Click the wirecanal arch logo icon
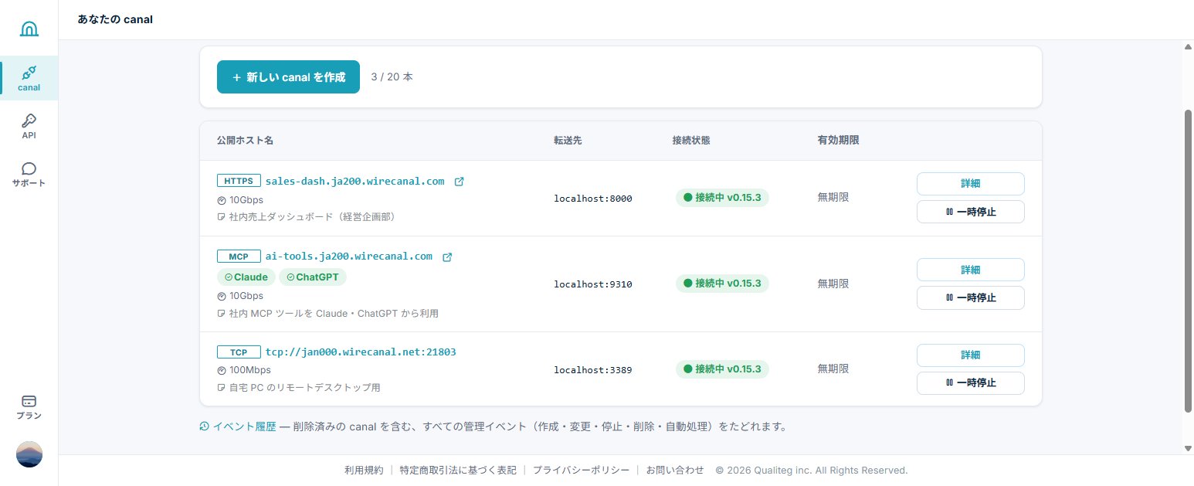The height and width of the screenshot is (486, 1194). click(x=29, y=29)
